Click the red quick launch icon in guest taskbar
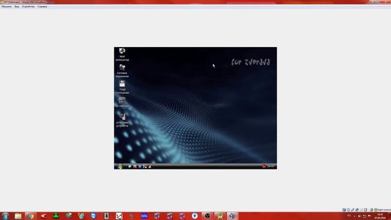 (135, 166)
